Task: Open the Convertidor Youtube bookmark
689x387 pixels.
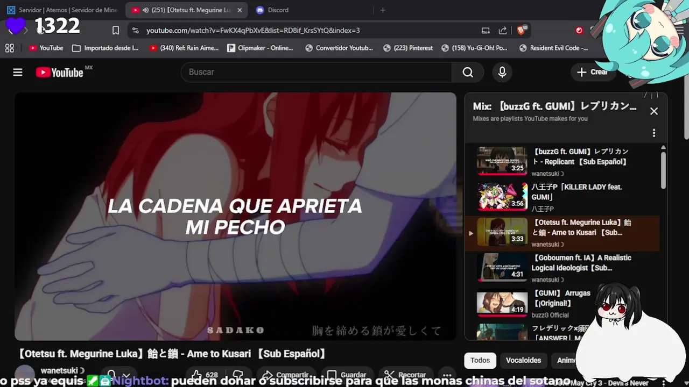Action: click(339, 48)
